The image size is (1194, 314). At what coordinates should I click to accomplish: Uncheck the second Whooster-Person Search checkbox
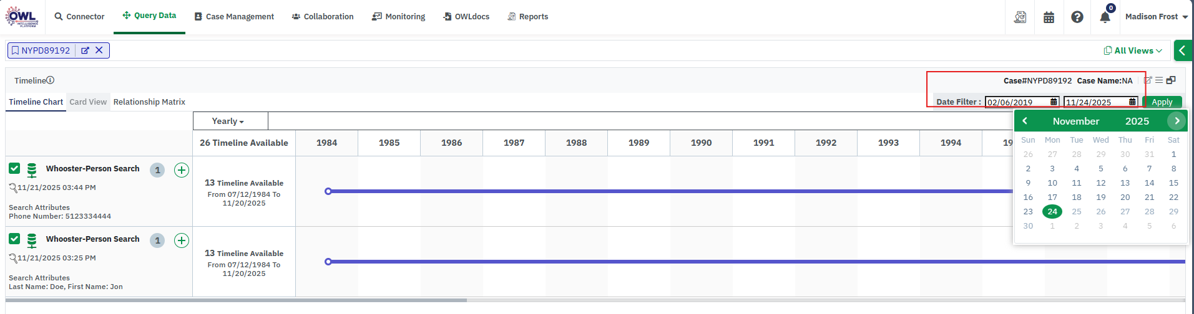(x=14, y=239)
